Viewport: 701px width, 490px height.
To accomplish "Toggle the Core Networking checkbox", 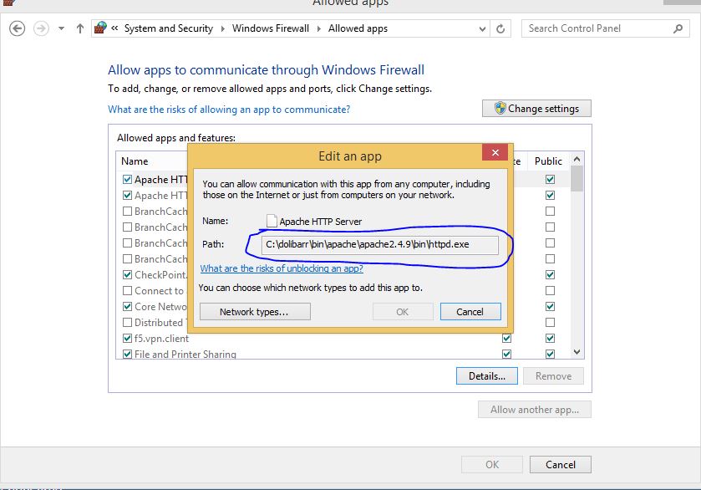I will 127,307.
